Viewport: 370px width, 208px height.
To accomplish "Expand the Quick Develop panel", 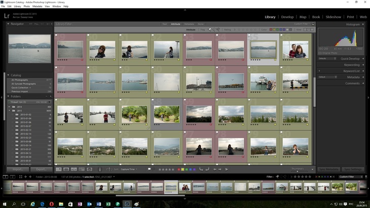I will pyautogui.click(x=363, y=59).
